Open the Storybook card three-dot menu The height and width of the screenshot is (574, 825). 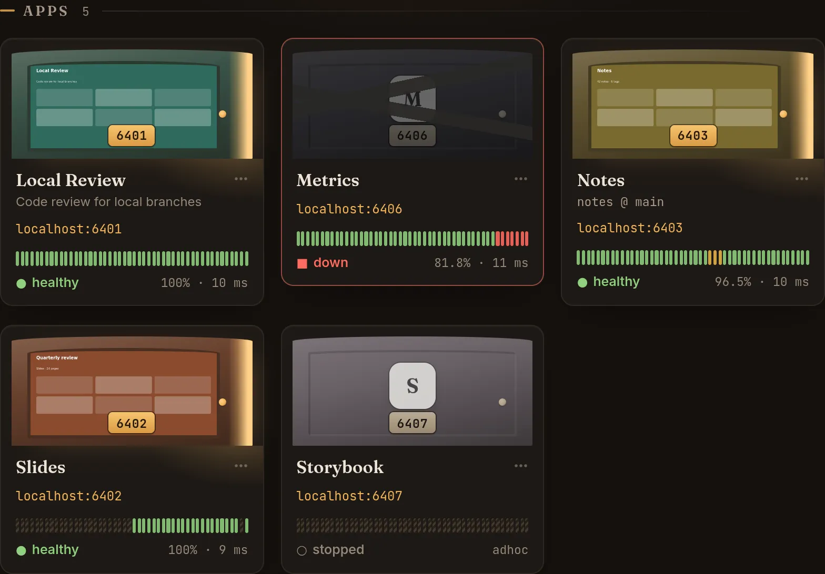coord(521,466)
